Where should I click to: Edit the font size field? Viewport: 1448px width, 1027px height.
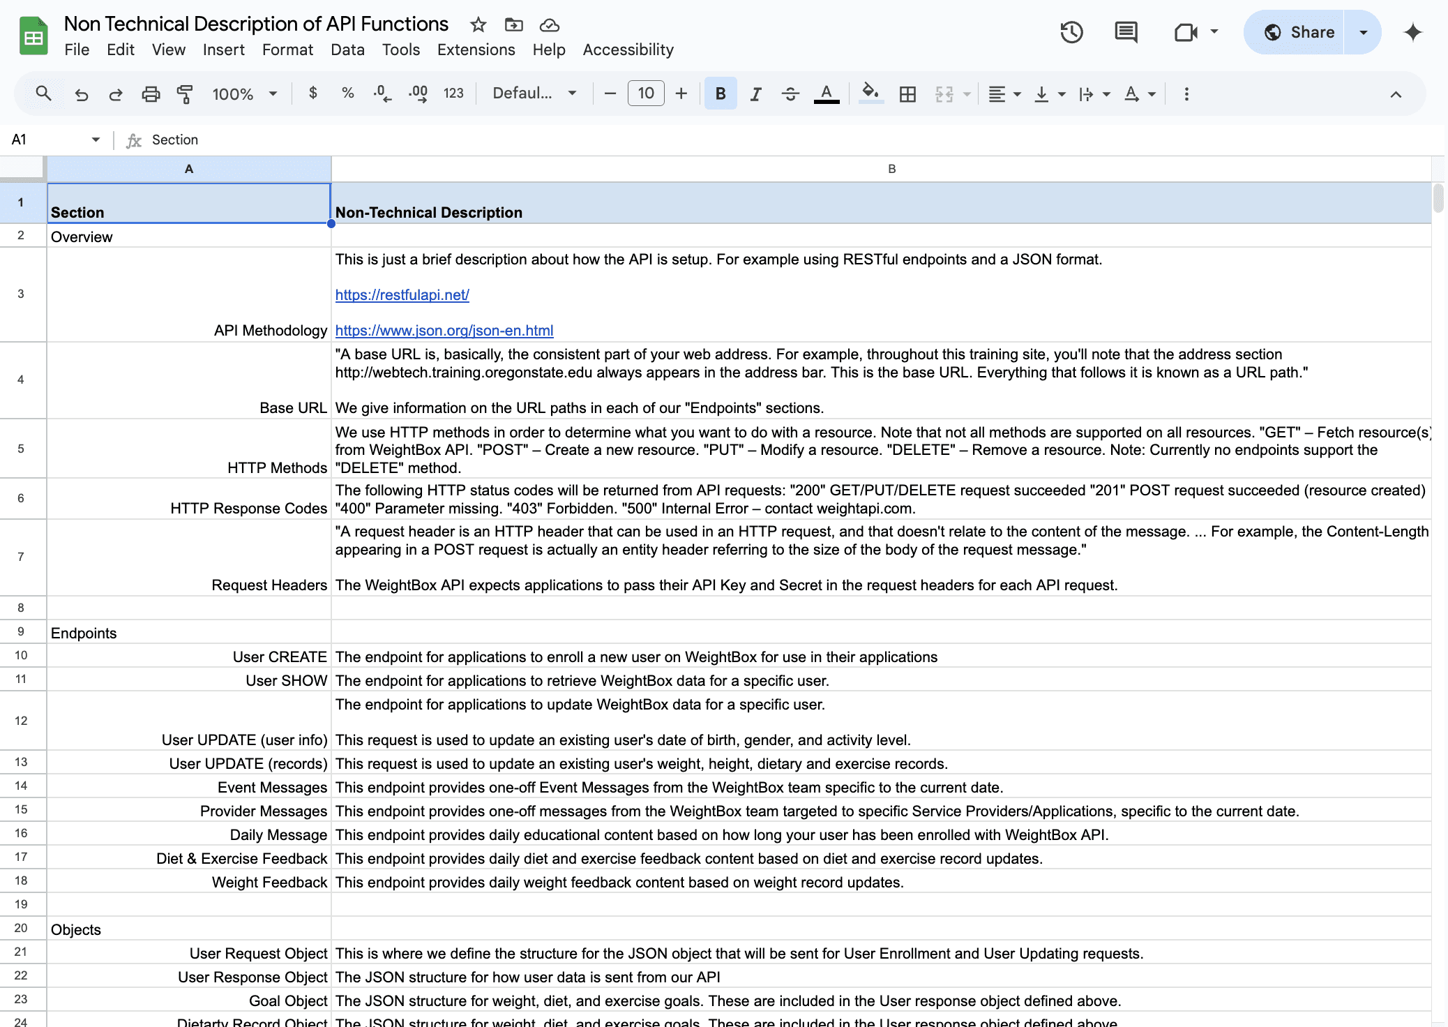point(646,93)
